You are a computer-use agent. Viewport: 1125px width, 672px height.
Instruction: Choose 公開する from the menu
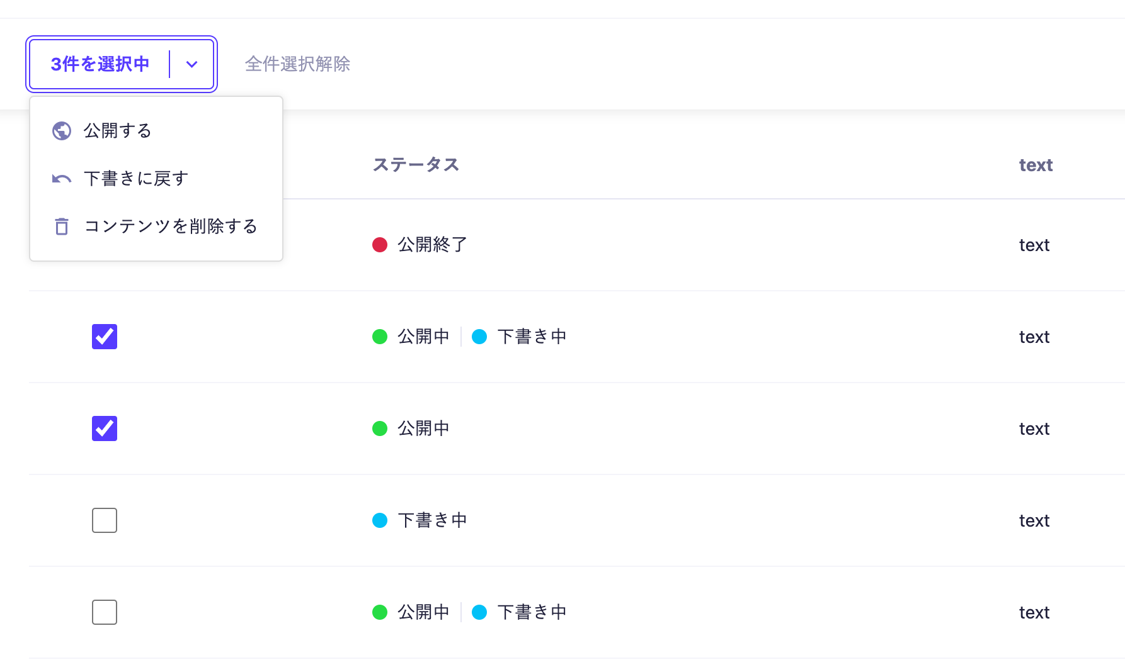tap(118, 131)
